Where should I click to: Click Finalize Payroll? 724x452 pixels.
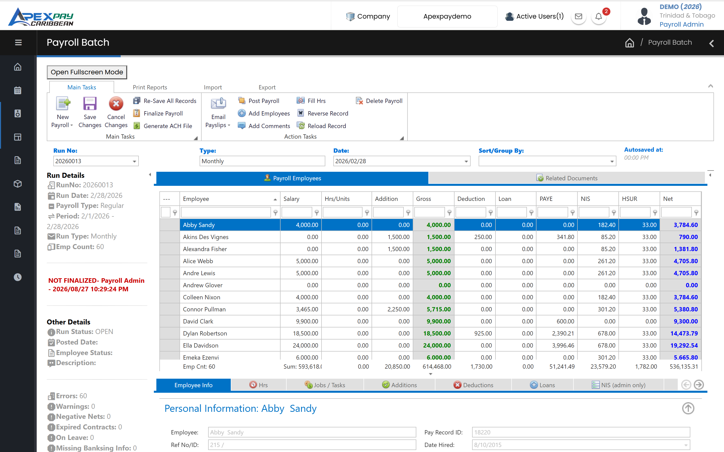click(158, 113)
